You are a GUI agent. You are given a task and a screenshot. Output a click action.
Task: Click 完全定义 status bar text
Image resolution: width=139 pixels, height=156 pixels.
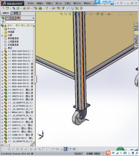[79, 154]
